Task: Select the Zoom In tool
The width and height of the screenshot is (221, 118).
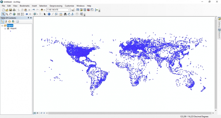Action: pos(3,14)
